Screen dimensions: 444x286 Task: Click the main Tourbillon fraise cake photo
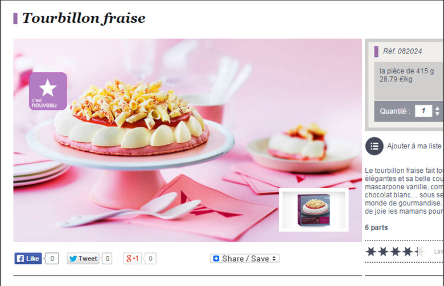[187, 140]
